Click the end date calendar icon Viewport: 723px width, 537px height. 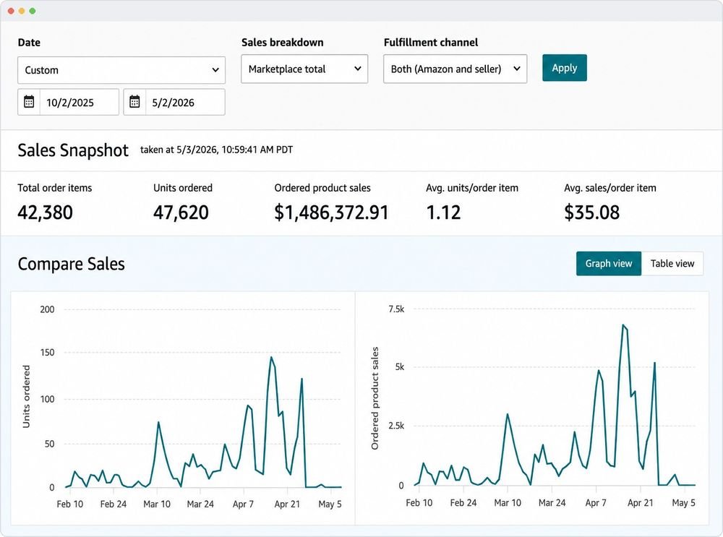click(x=134, y=102)
